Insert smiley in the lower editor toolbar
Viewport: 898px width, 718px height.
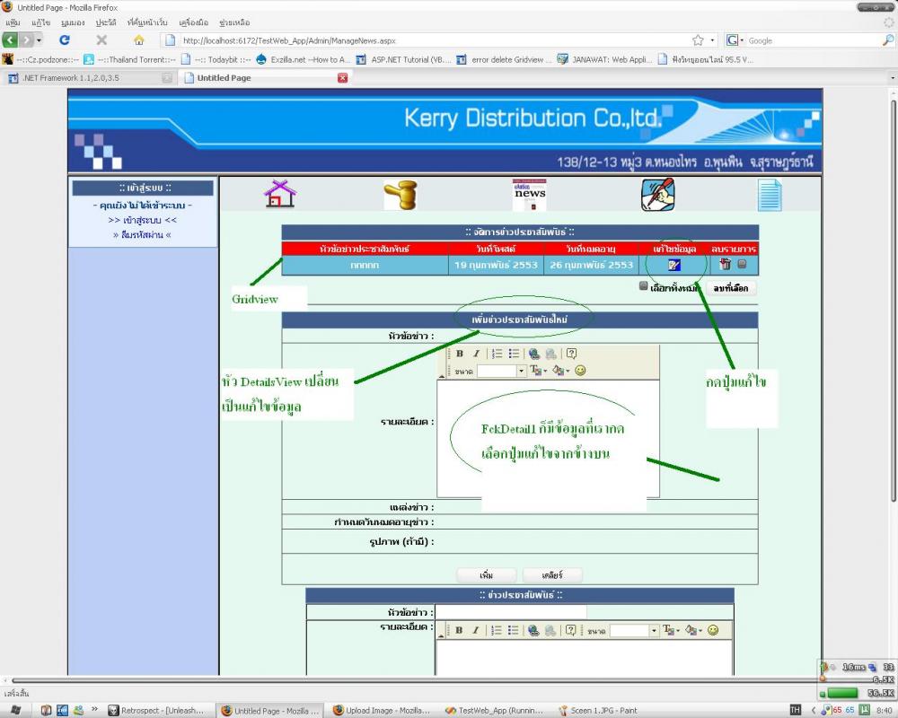tap(713, 630)
